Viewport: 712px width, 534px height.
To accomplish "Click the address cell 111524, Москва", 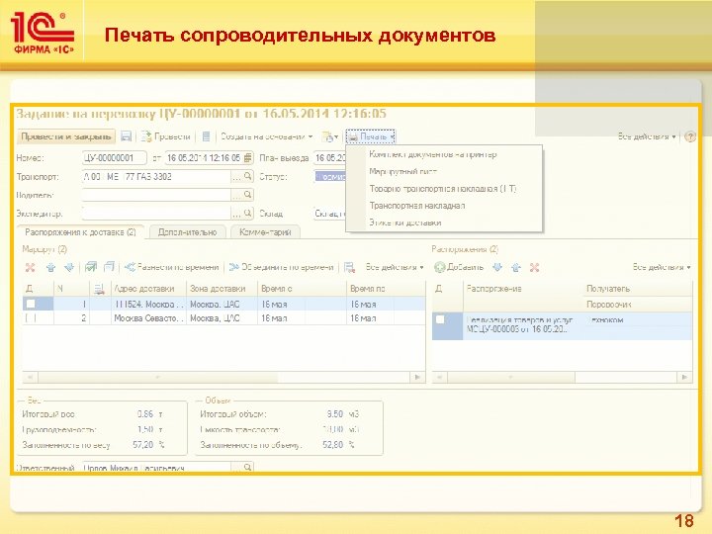I will point(148,304).
